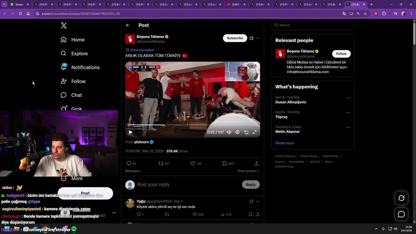Image resolution: width=416 pixels, height=234 pixels.
Task: Mute the video with the volume icon
Action: (x=229, y=132)
